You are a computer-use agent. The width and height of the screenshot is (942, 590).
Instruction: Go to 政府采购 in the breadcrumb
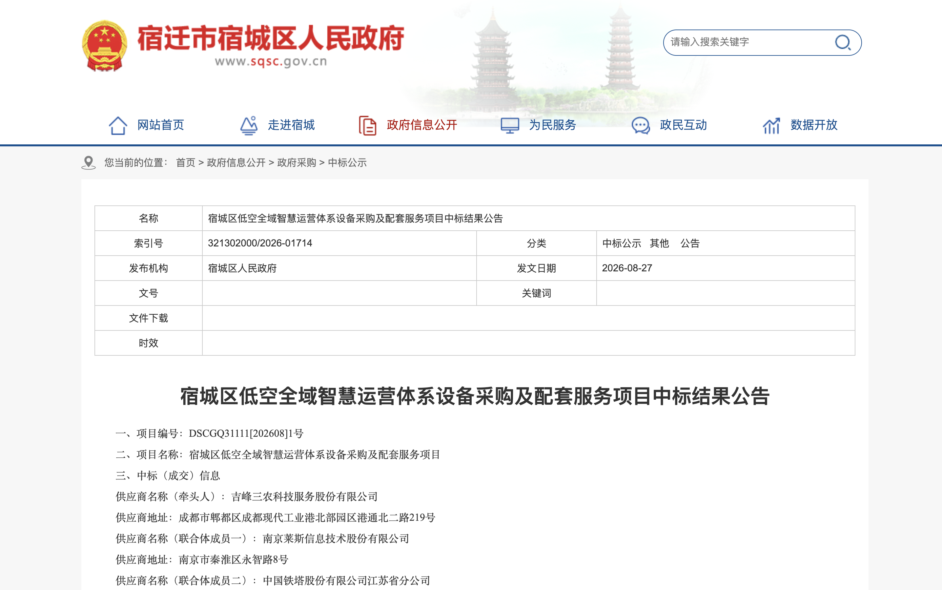point(297,163)
